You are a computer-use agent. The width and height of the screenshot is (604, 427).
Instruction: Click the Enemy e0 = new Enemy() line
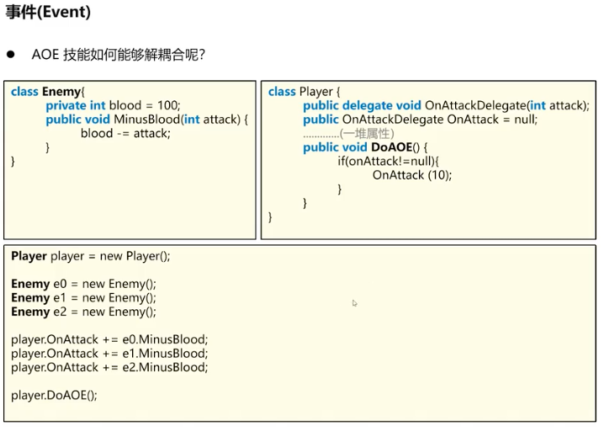point(83,284)
